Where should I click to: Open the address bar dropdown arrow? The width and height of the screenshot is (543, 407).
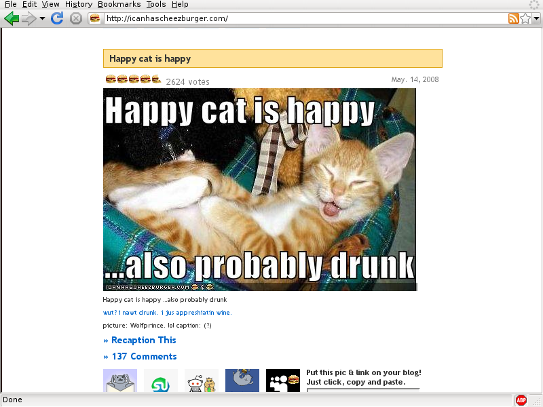click(x=536, y=18)
